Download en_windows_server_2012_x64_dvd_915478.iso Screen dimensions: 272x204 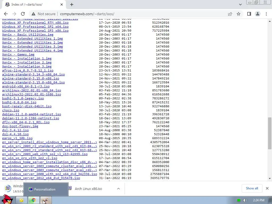point(41,178)
